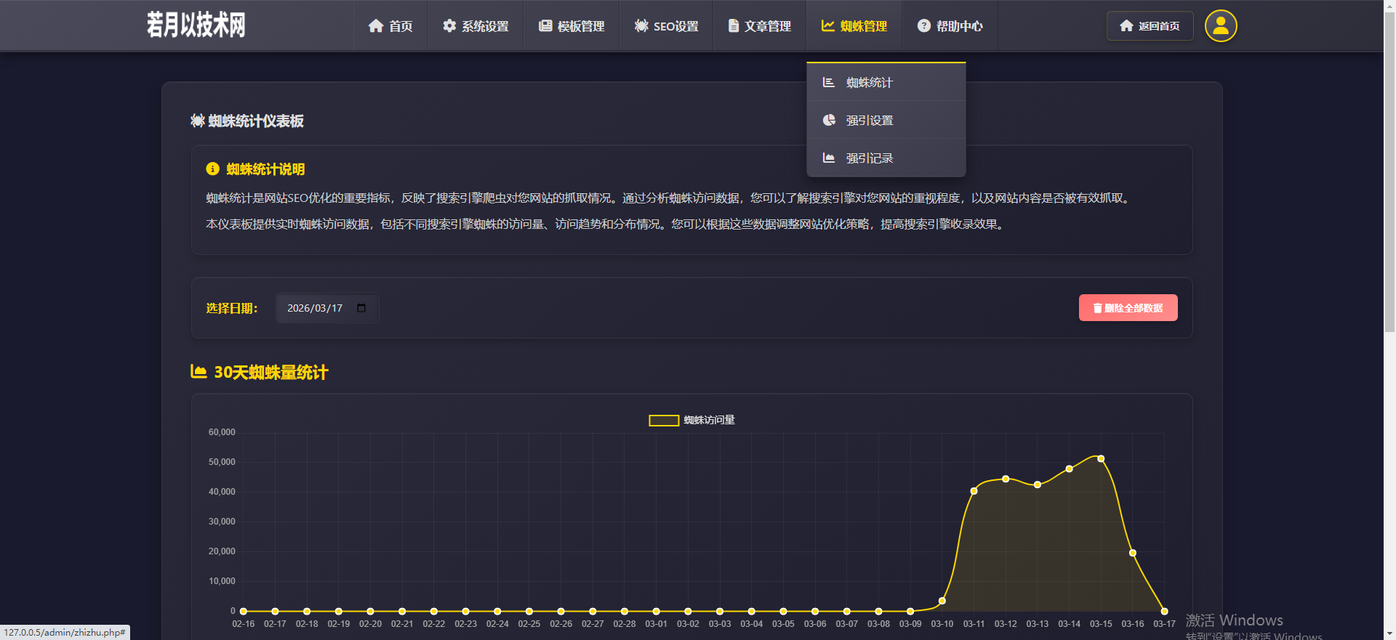
Task: Click the pie chart icon for 强引设置
Action: coord(828,120)
